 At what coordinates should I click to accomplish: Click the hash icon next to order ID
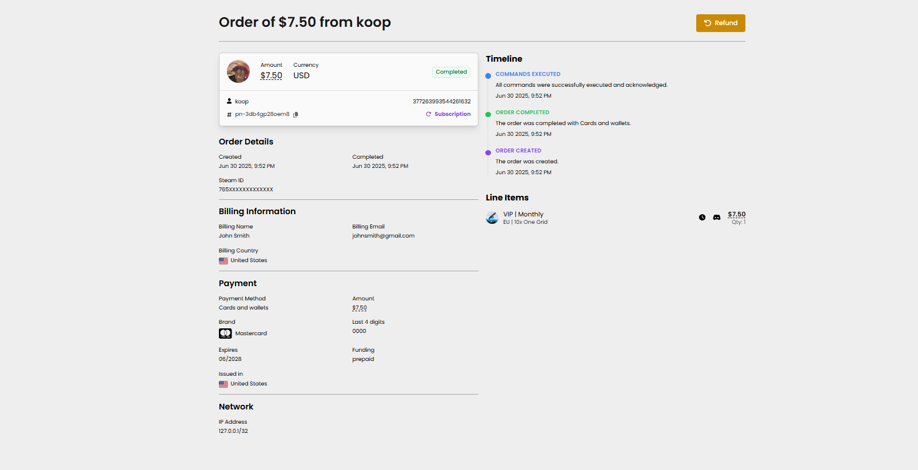[x=229, y=115]
